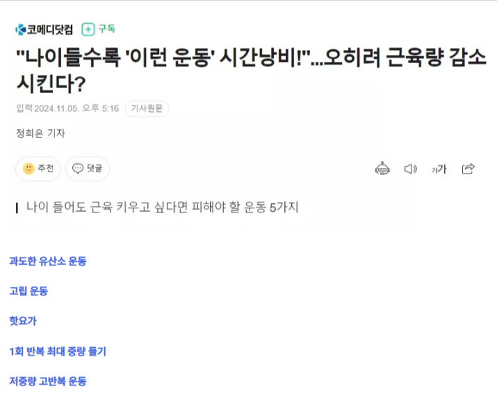
Task: Open the 댓글 speech bubble comments
Action: click(87, 168)
